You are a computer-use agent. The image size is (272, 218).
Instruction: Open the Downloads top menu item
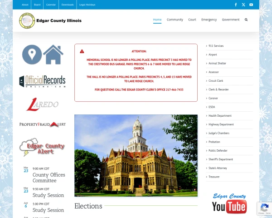(x=68, y=5)
